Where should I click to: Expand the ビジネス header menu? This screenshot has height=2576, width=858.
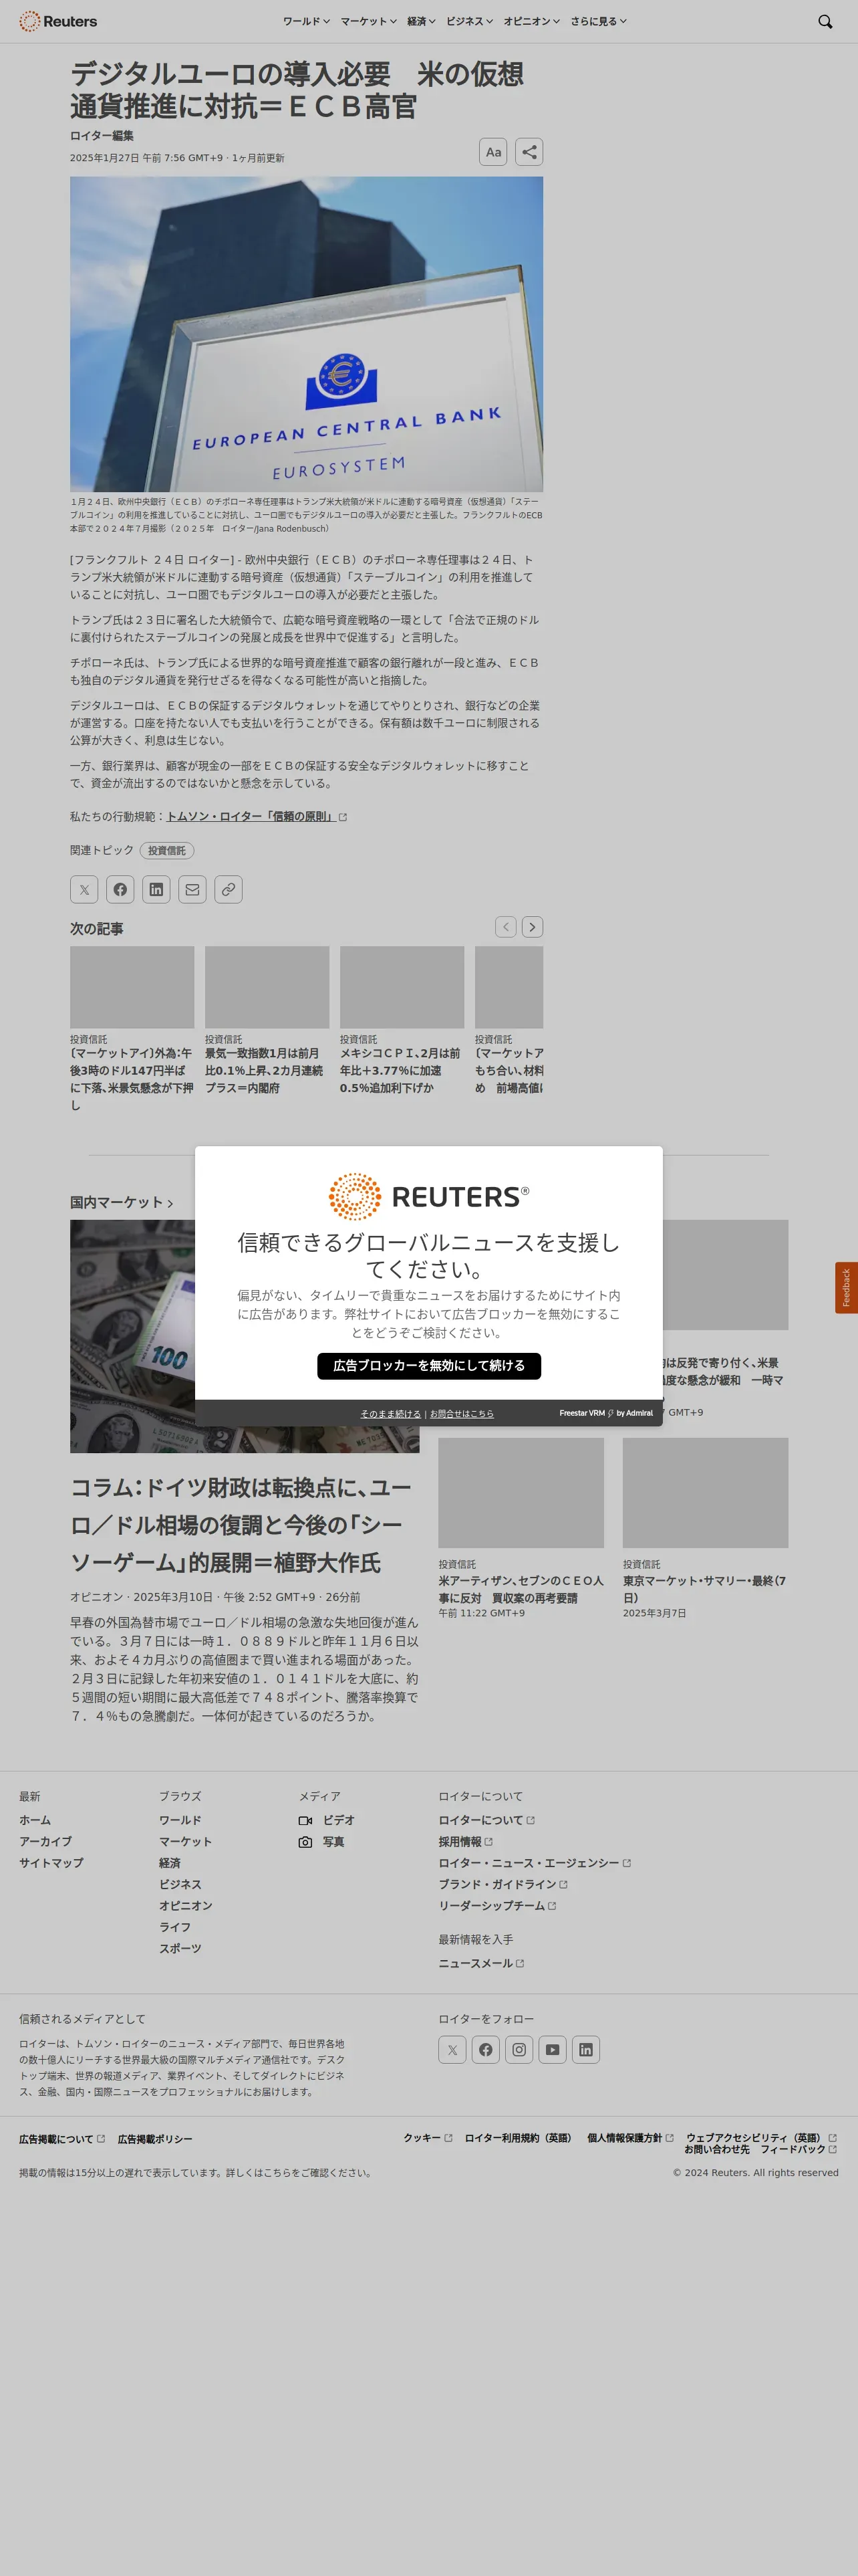pos(470,21)
